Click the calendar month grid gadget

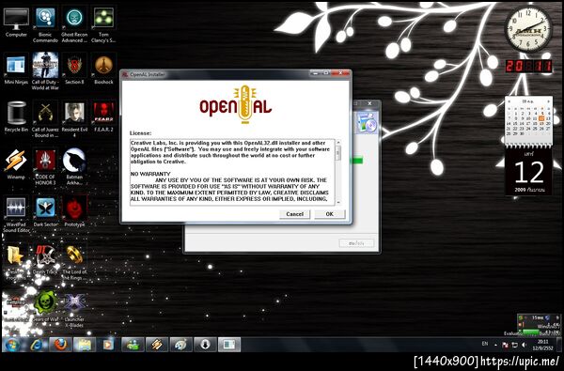pos(528,120)
